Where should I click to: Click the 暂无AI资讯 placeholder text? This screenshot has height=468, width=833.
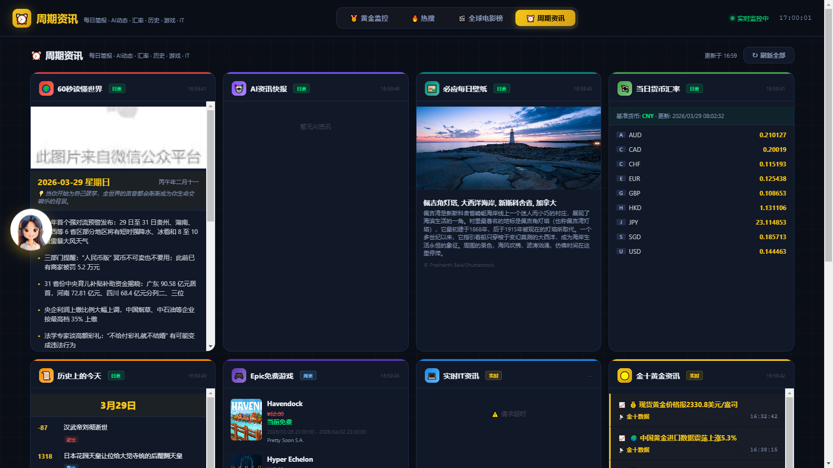tap(315, 127)
